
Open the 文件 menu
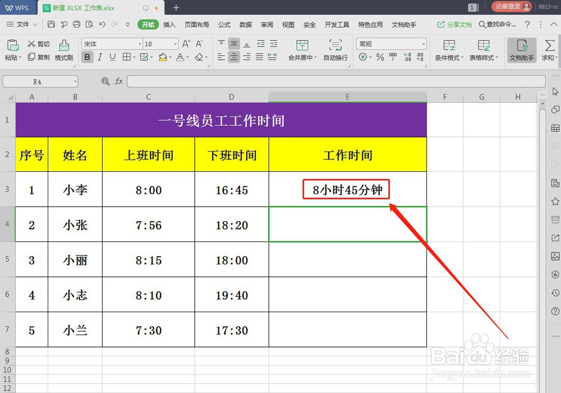[25, 25]
